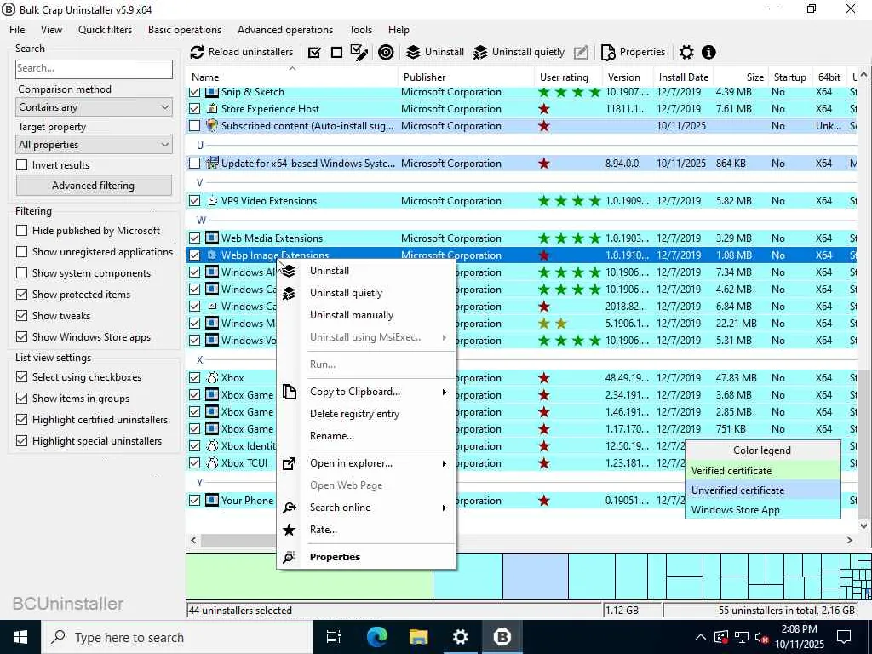The height and width of the screenshot is (654, 872).
Task: Click the Open in explorer icon
Action: [x=290, y=463]
